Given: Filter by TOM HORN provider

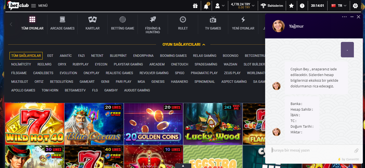Looking at the screenshot, I should (50, 90).
